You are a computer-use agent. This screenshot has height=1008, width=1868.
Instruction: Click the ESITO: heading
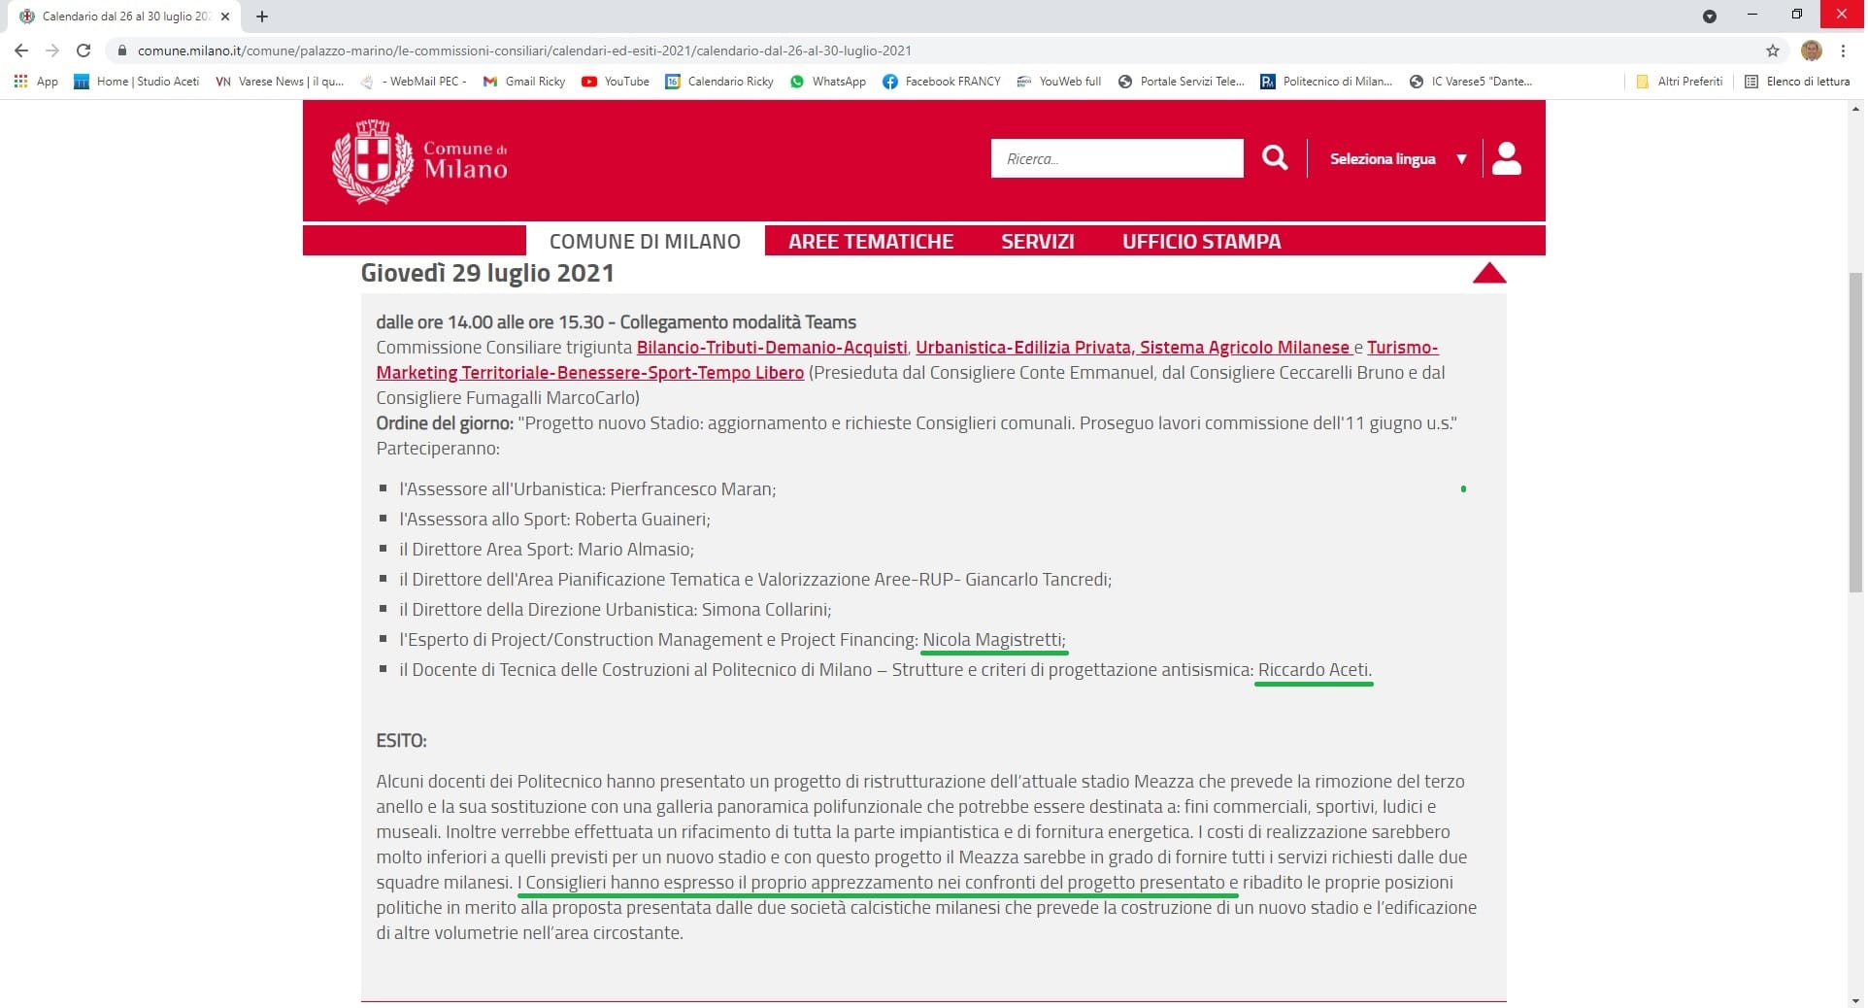tap(401, 741)
